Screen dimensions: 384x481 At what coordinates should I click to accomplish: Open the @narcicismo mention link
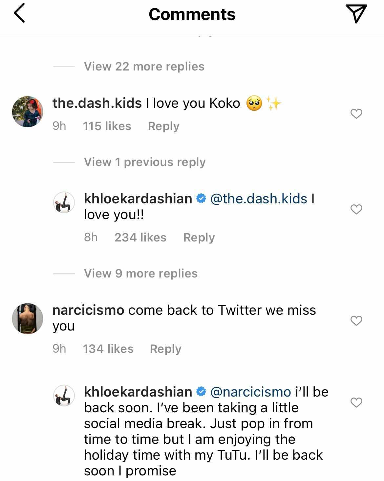click(x=250, y=392)
